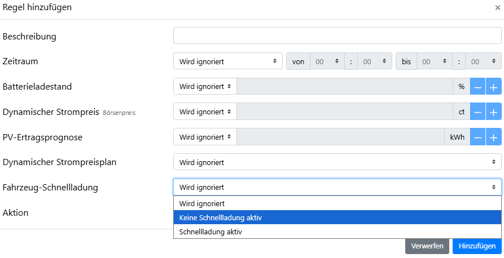Image resolution: width=504 pixels, height=258 pixels.
Task: Expand the Dynamischer Strompreisplan dropdown
Action: tap(337, 162)
